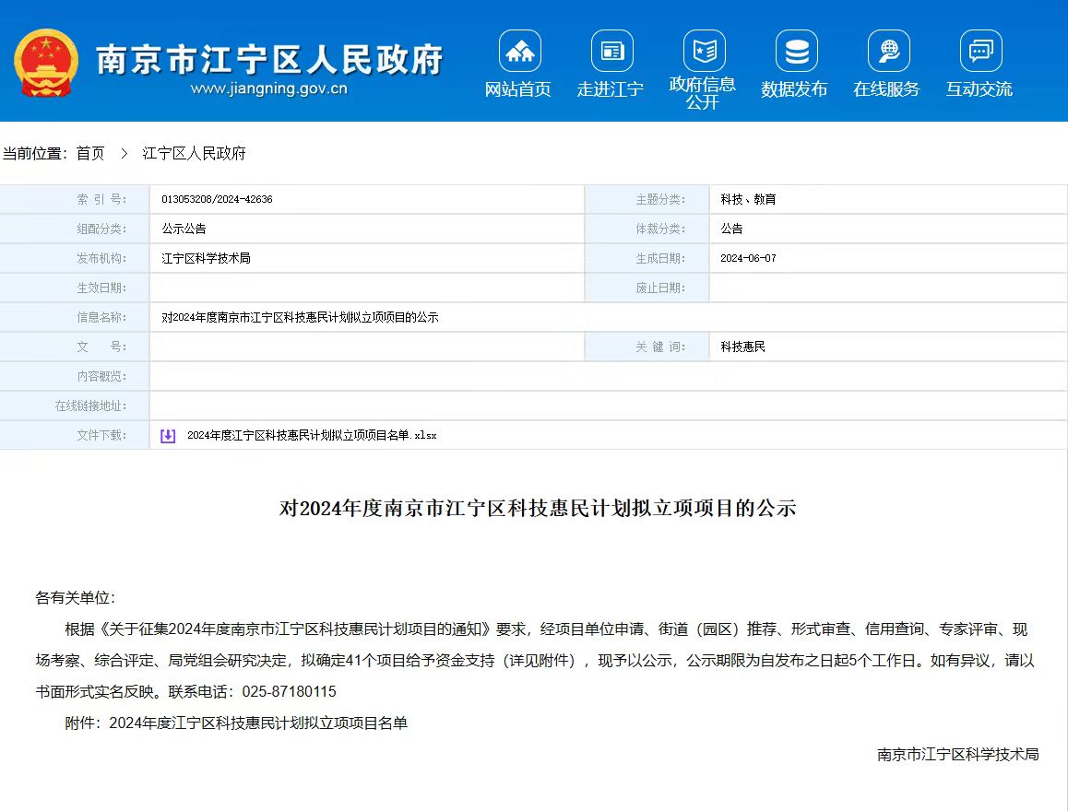1068x811 pixels.
Task: Click the generation date 2024-06-07
Action: tap(749, 259)
